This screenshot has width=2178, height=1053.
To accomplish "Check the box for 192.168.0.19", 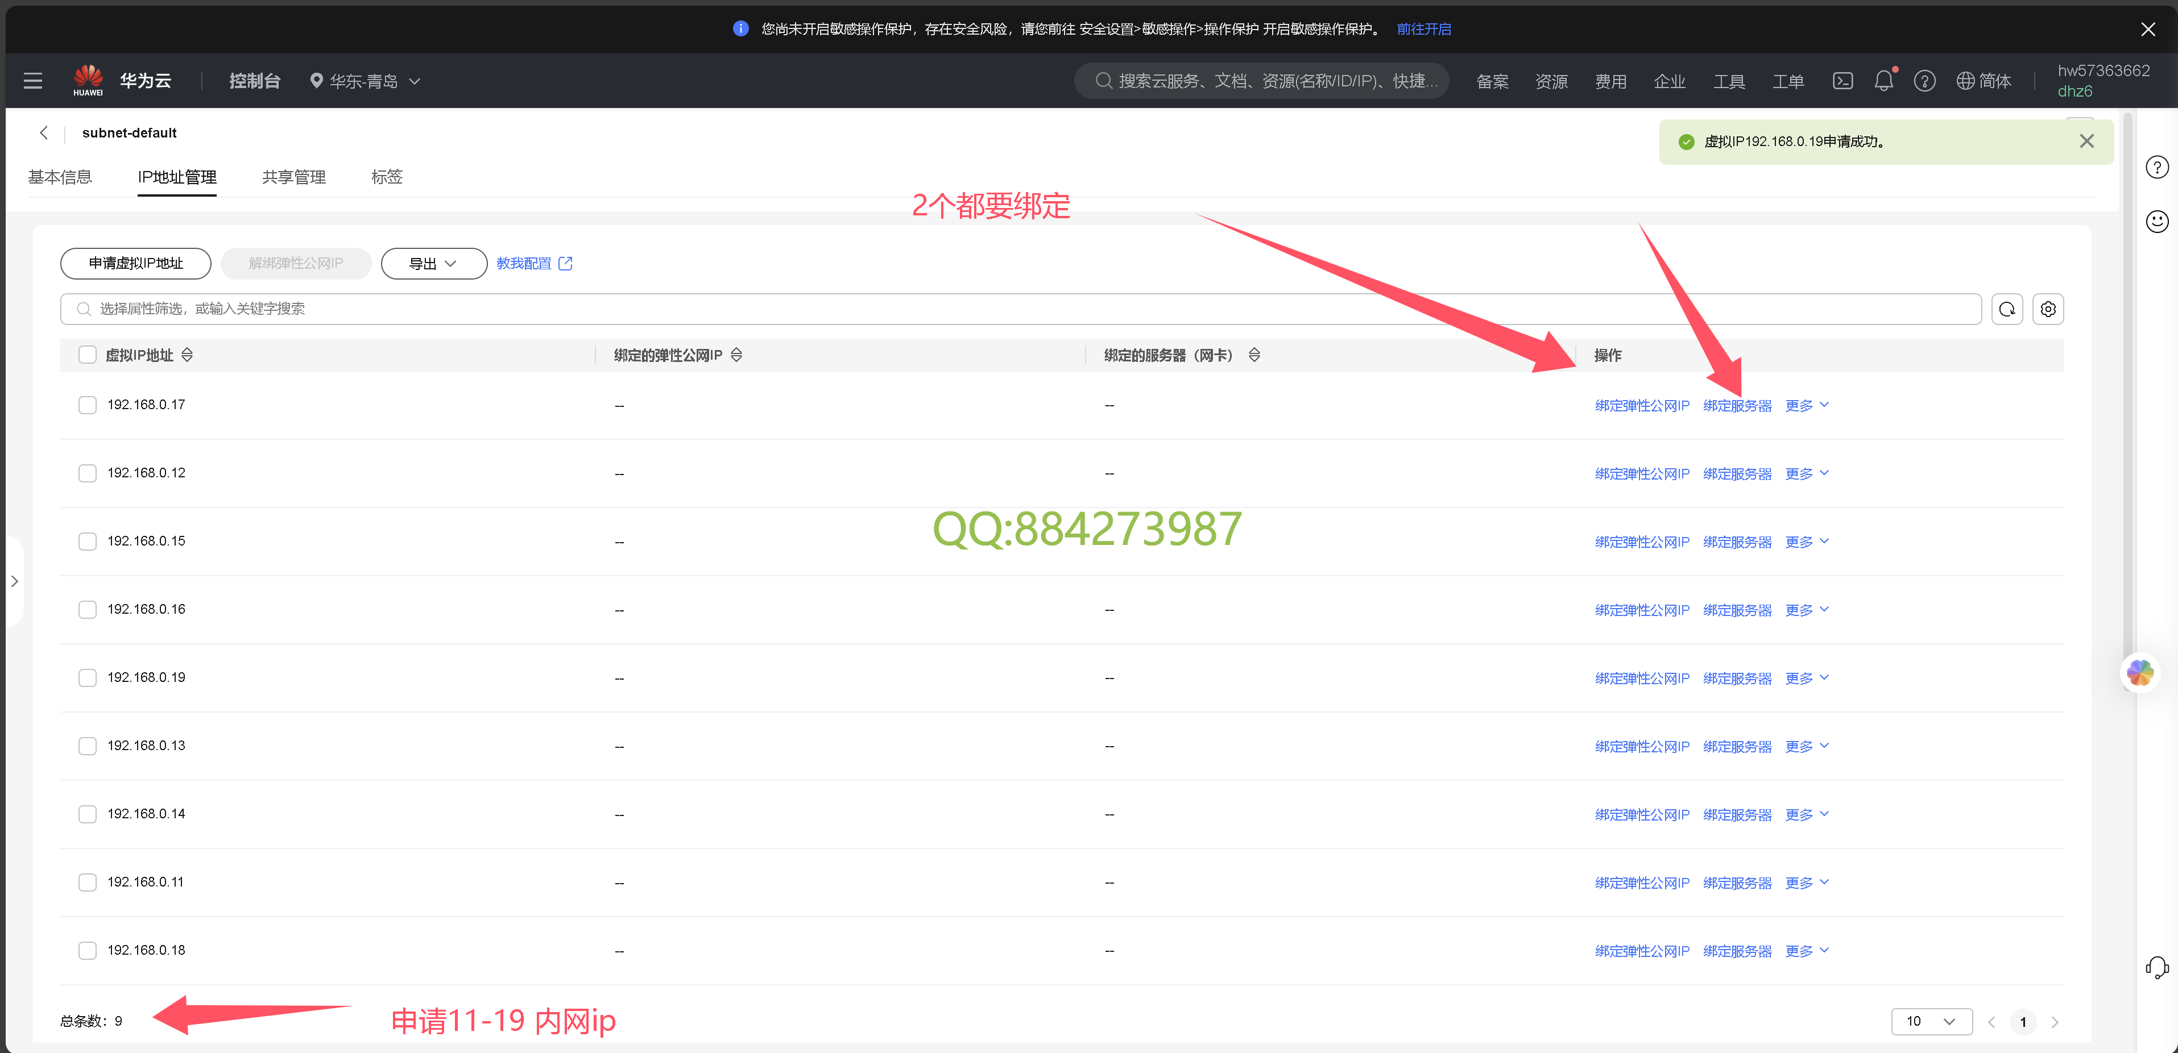I will pos(87,678).
